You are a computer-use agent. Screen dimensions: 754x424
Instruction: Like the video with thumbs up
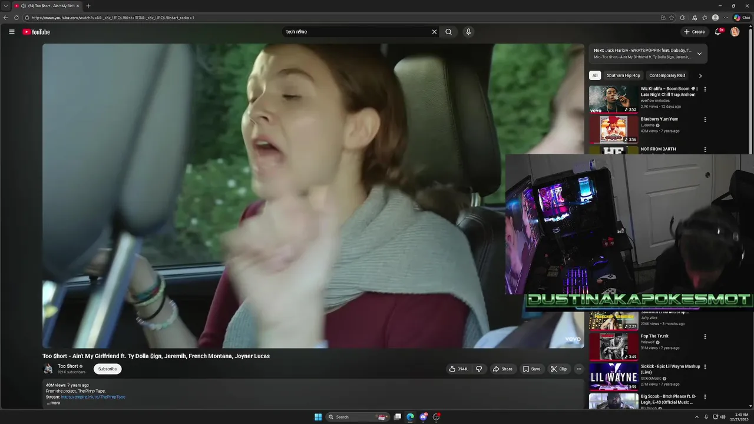tap(459, 369)
